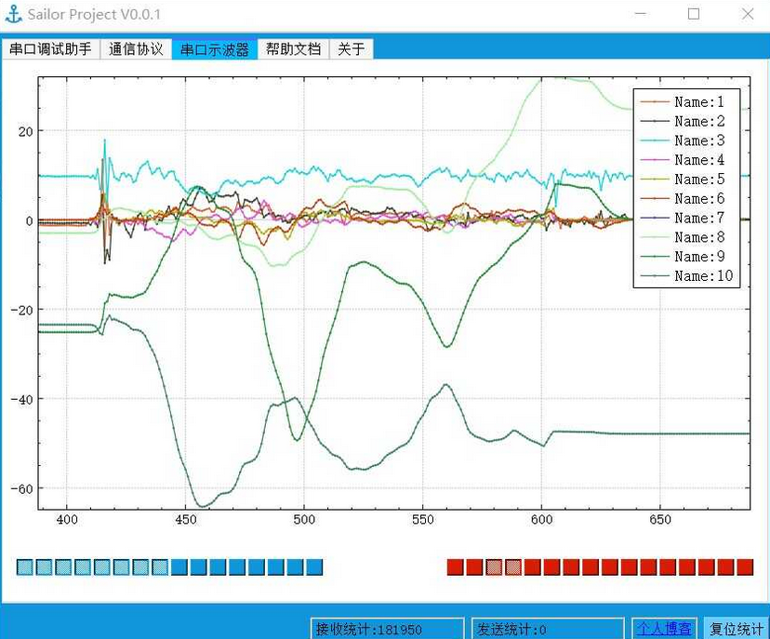This screenshot has height=639, width=770.
Task: Switch to the 串口调试助手 tab
Action: [x=50, y=49]
